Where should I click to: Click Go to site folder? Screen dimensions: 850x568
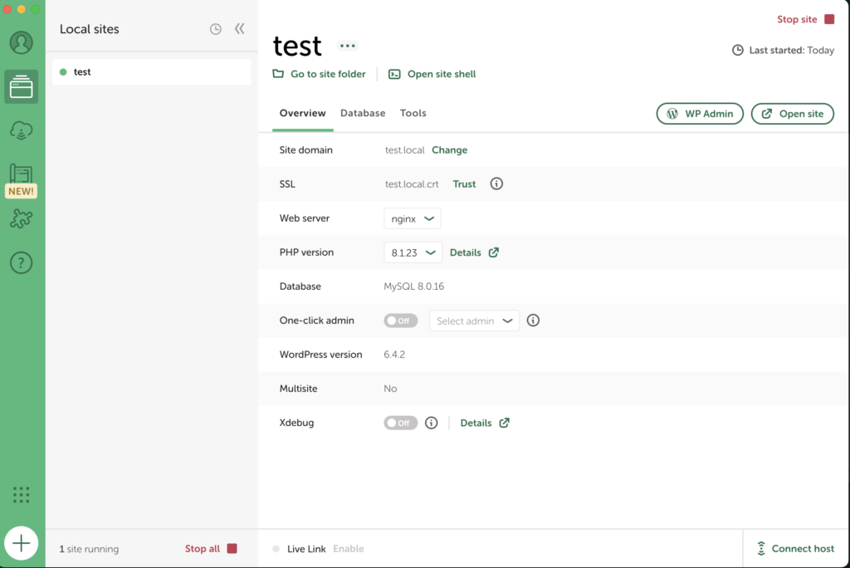click(x=320, y=75)
